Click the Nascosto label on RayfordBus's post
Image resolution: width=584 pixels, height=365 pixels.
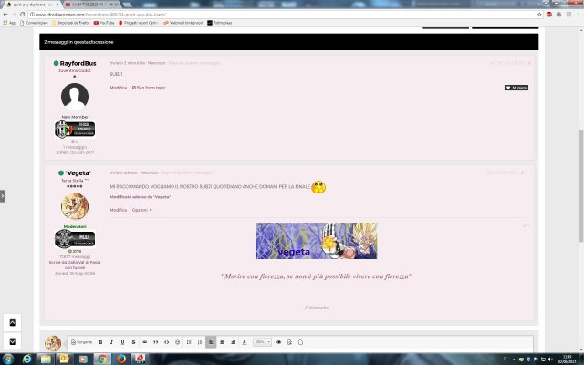(x=156, y=63)
